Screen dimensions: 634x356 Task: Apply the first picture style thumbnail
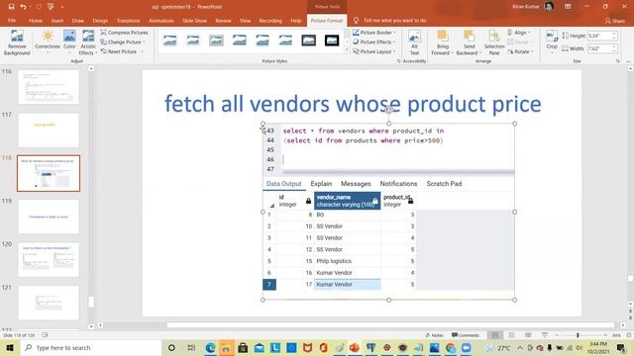(169, 41)
